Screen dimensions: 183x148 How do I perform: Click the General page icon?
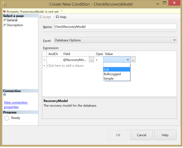4,20
